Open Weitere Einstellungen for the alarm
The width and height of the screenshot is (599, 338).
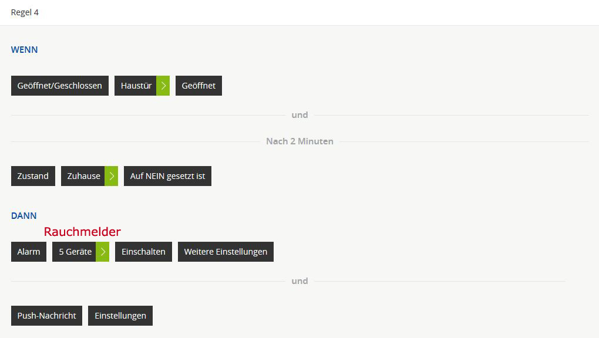tap(226, 252)
